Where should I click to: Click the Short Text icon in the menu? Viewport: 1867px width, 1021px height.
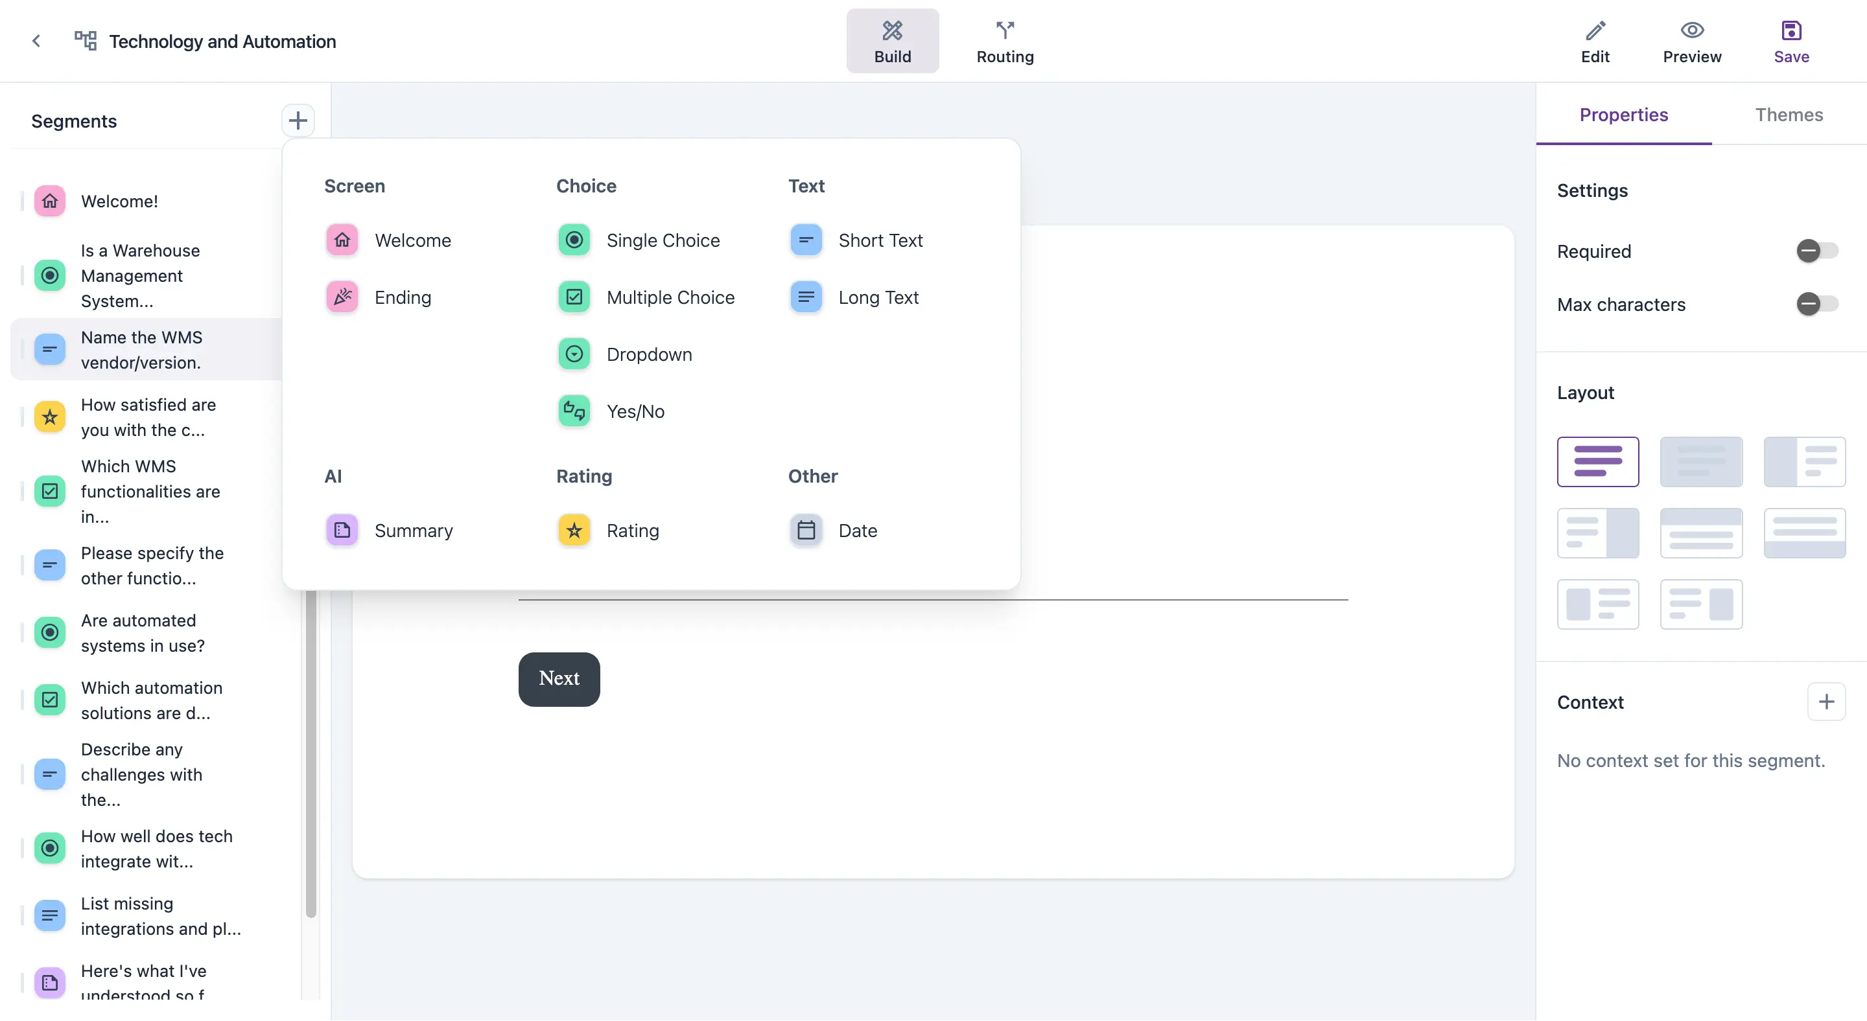(806, 240)
